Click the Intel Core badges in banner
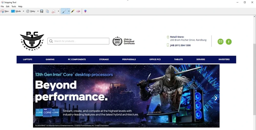This screenshot has width=256, height=130. point(47,112)
